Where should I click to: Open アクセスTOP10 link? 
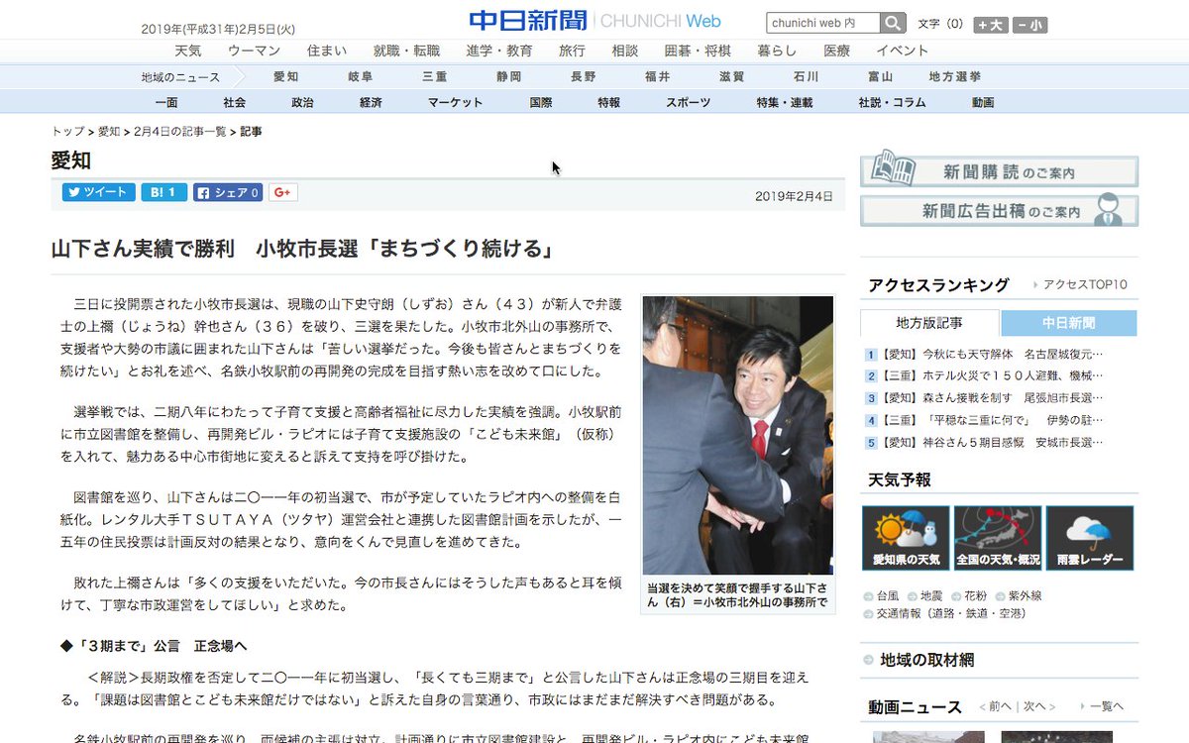click(x=1085, y=284)
